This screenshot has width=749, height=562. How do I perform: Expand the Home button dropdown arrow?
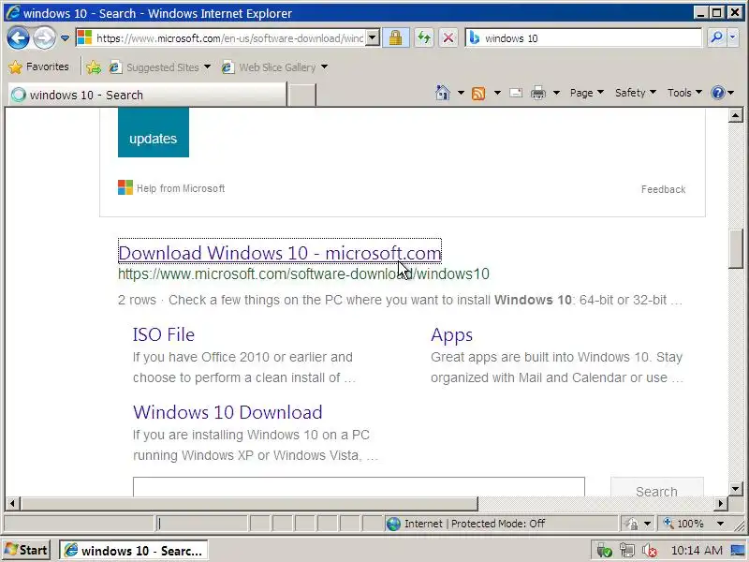tap(461, 93)
